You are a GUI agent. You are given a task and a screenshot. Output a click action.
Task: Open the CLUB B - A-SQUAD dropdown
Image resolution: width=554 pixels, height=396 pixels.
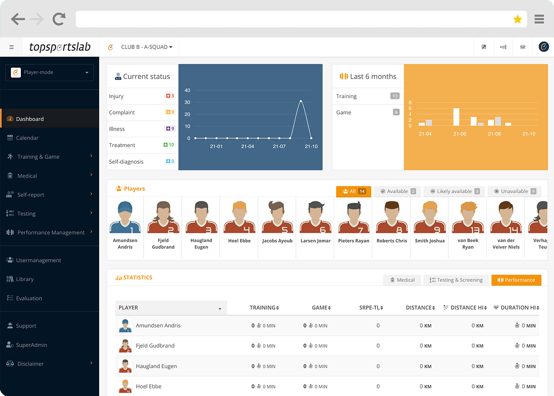146,47
